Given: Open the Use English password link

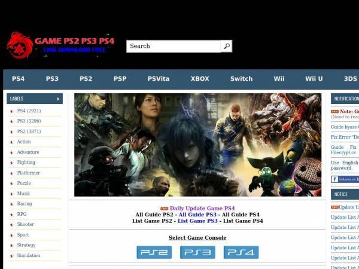Looking at the screenshot, I should [x=345, y=165].
